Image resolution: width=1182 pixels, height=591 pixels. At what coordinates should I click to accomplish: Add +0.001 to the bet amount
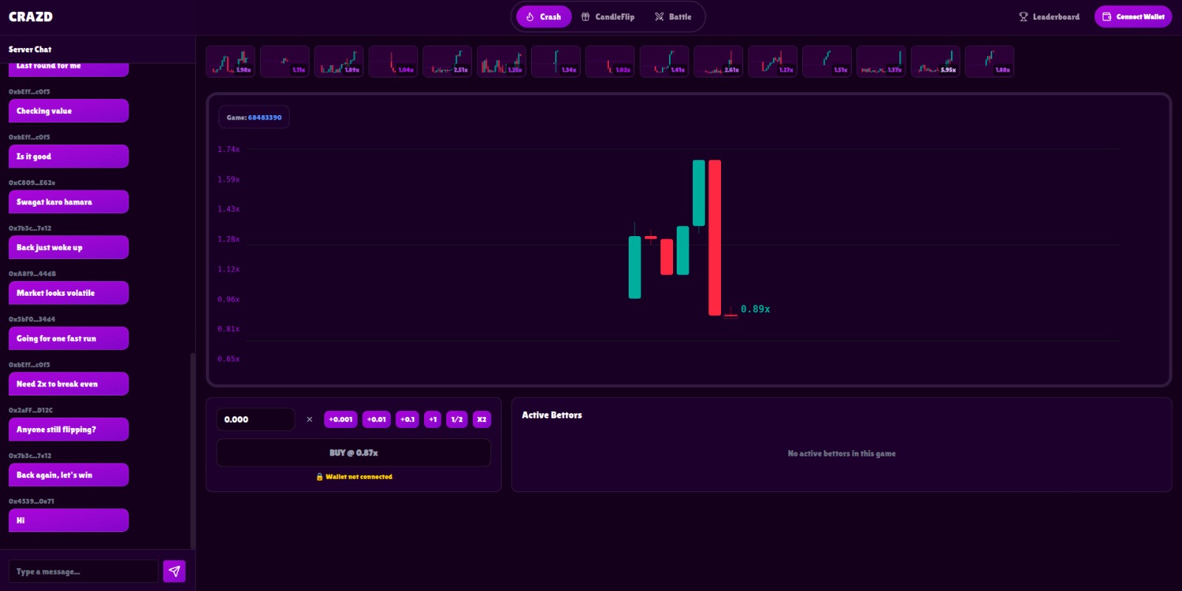(x=341, y=419)
